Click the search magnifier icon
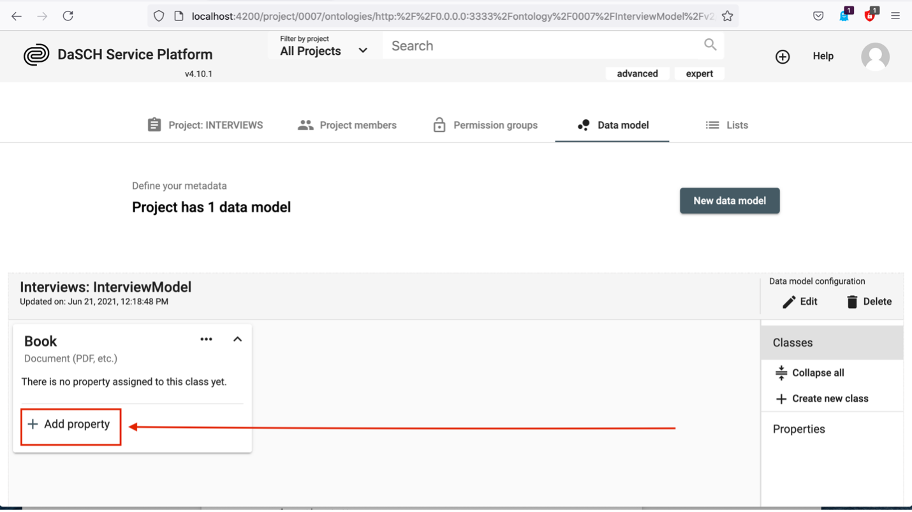The height and width of the screenshot is (512, 912). pos(710,45)
